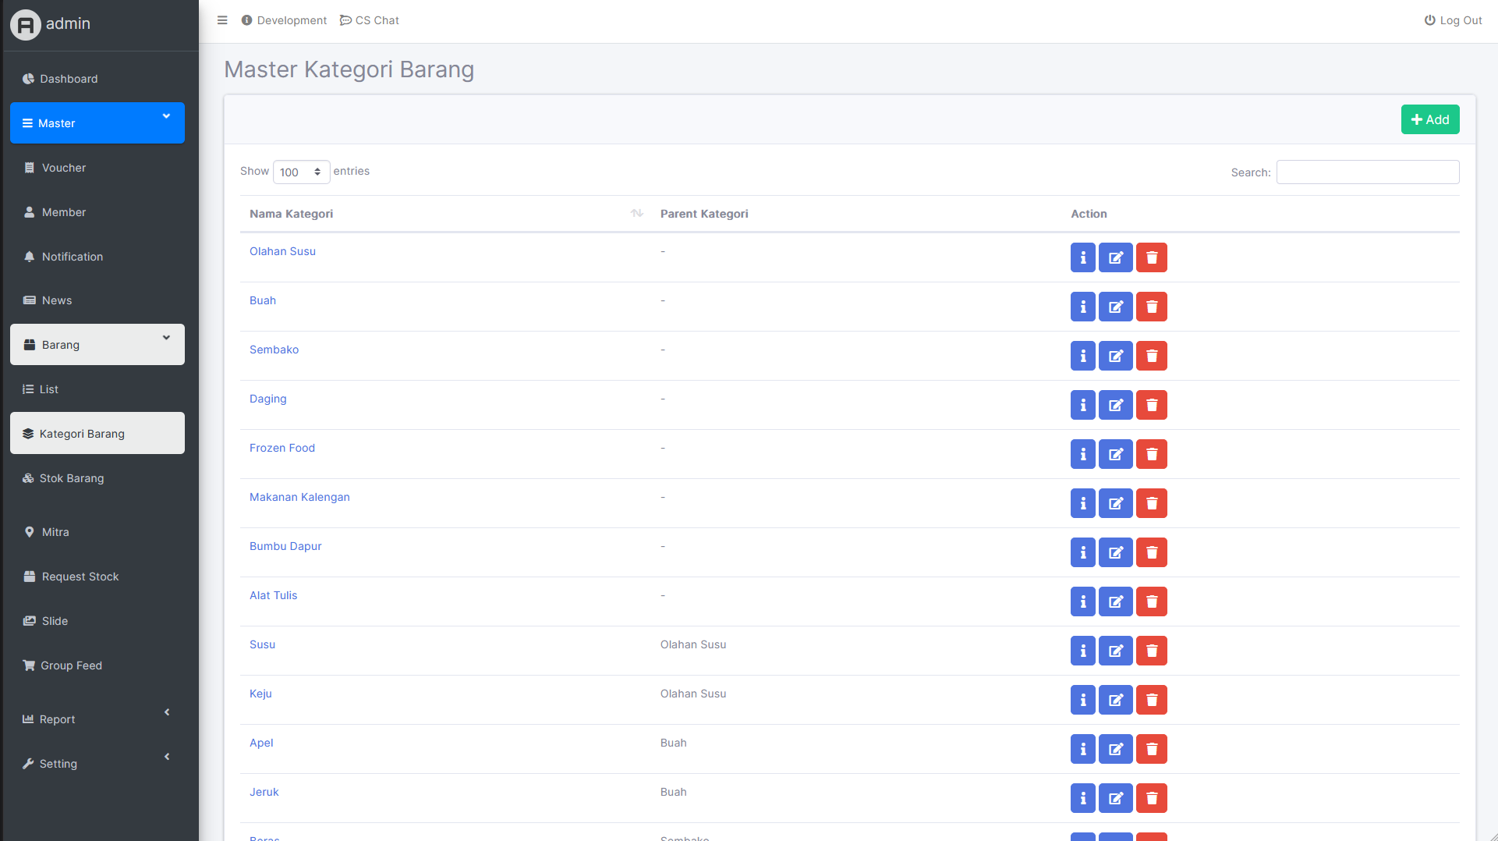
Task: View info for Sembako category
Action: click(x=1082, y=356)
